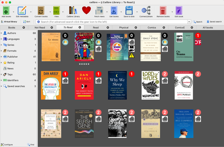Close the ComicsE tab
The height and width of the screenshot is (147, 224).
click(192, 28)
